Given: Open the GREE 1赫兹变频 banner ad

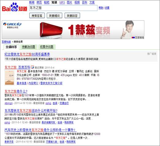Looking at the screenshot, I should point(73,30).
